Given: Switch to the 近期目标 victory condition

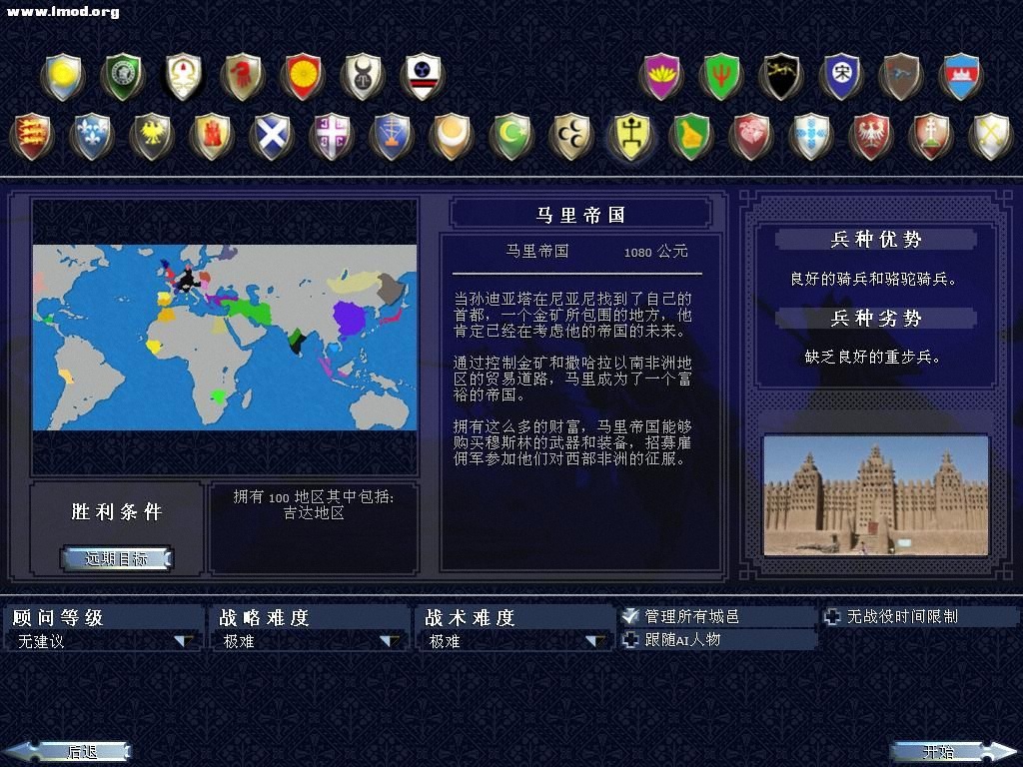Looking at the screenshot, I should (x=116, y=559).
